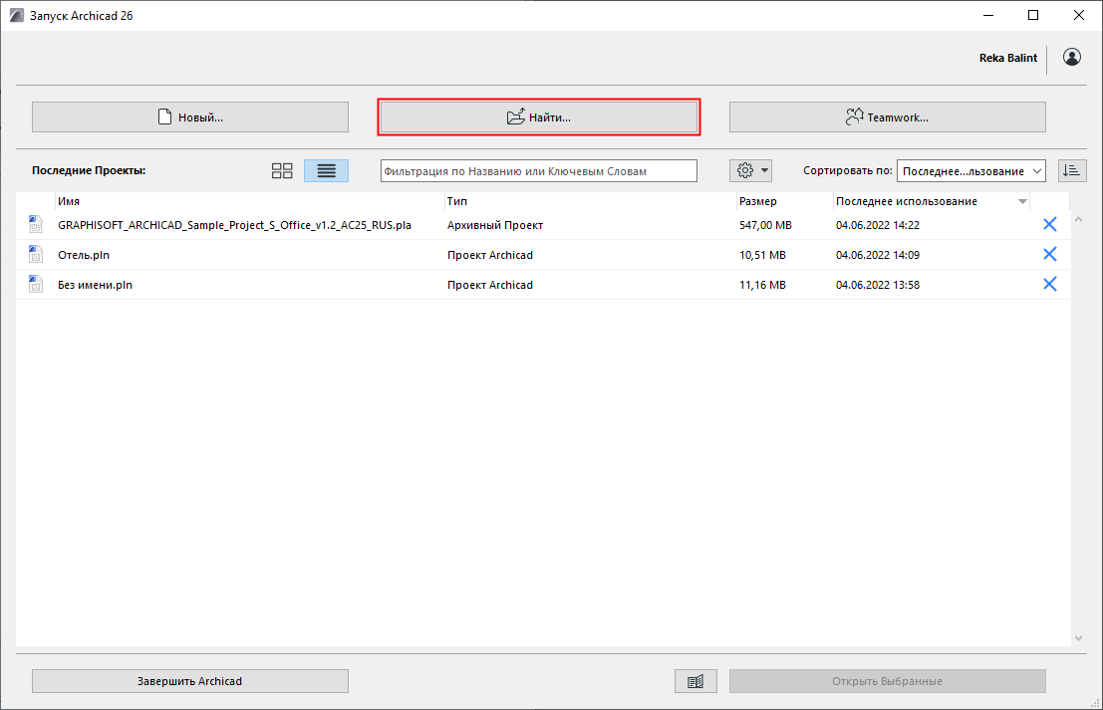This screenshot has height=710, width=1103.
Task: Switch to thumbnail grid view
Action: (x=282, y=171)
